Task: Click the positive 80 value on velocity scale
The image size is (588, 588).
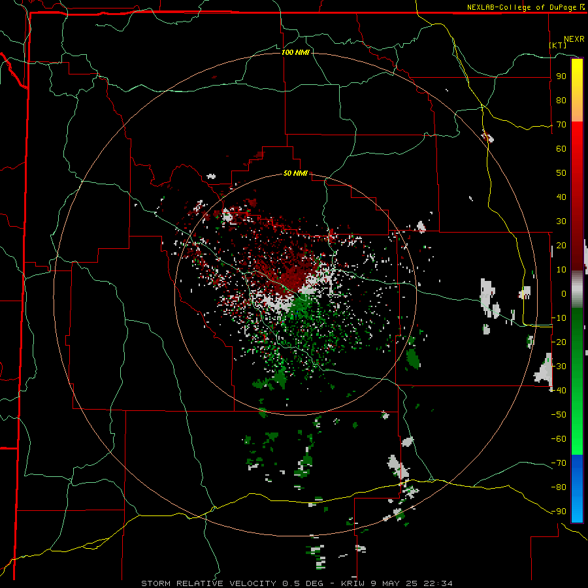Action: point(561,100)
